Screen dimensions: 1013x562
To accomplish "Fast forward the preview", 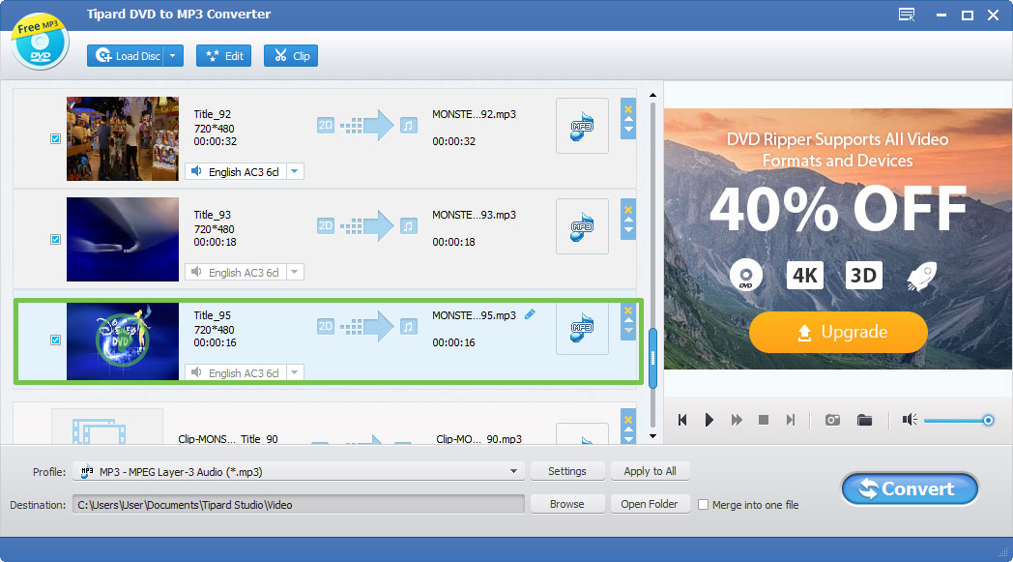I will [x=737, y=421].
